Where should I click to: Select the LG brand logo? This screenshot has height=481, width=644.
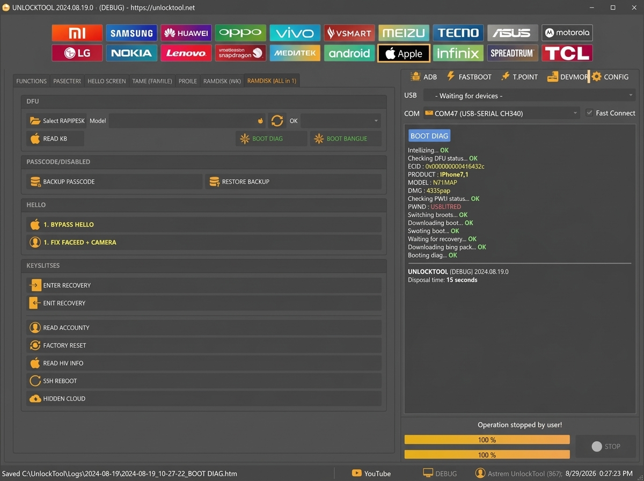click(x=77, y=53)
